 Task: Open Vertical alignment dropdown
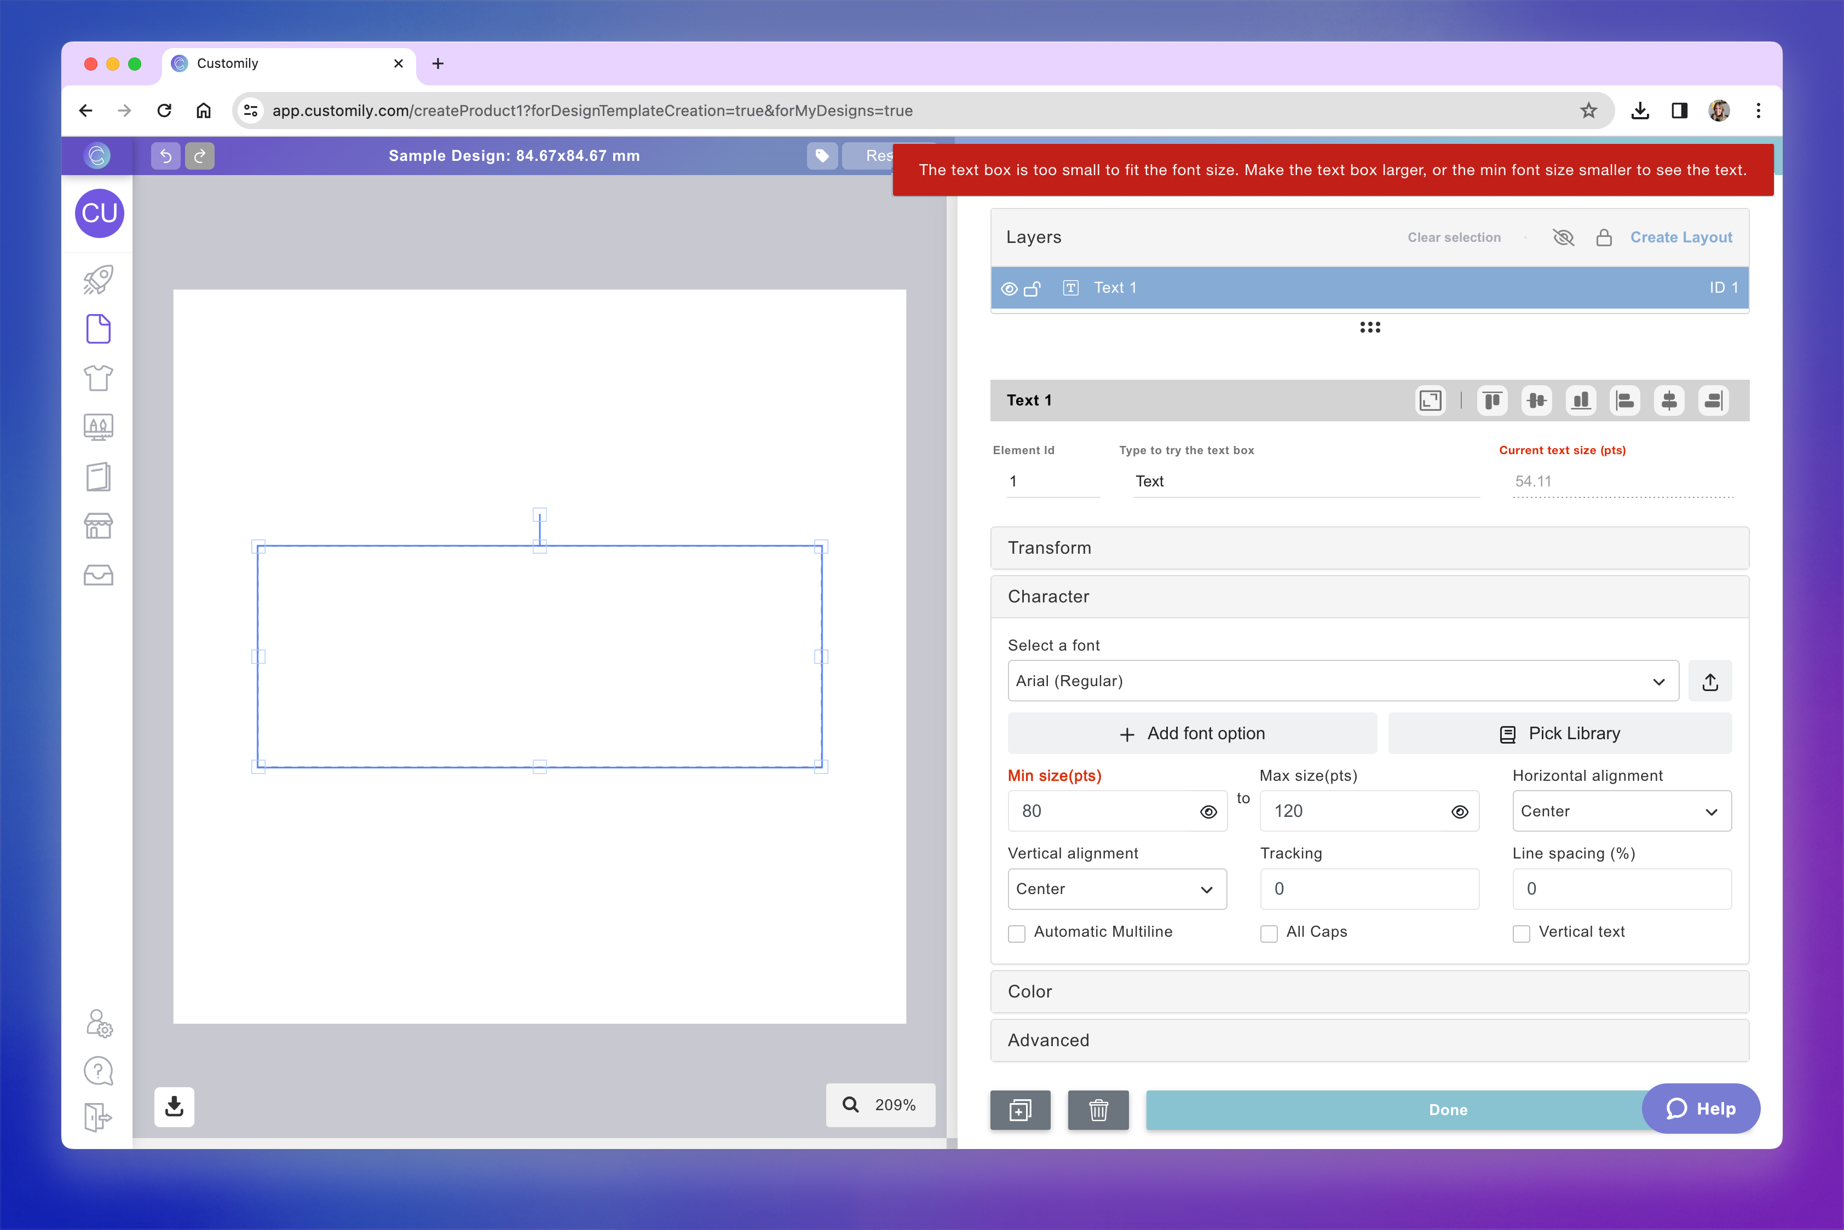(1116, 889)
